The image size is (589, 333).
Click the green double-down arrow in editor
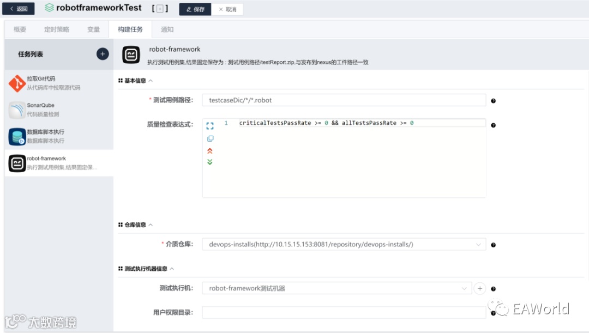(x=210, y=162)
